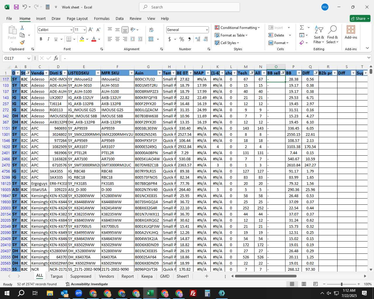Click the Wrap Text icon
This screenshot has height=299, width=374.
click(151, 30)
